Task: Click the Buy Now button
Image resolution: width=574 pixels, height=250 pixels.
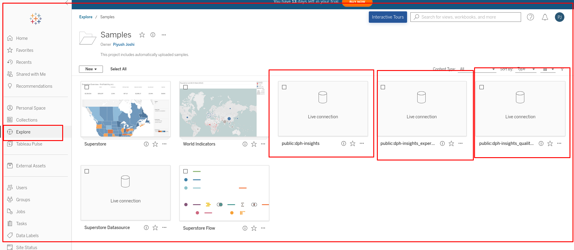Action: pyautogui.click(x=357, y=2)
